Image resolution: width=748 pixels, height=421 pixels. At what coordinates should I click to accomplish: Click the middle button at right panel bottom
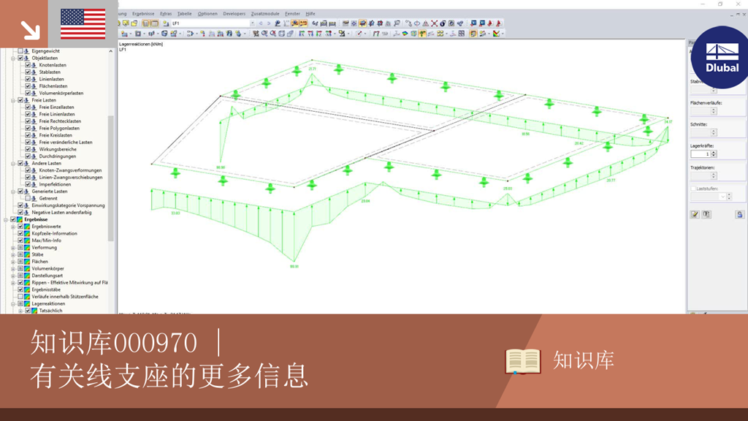(x=706, y=214)
